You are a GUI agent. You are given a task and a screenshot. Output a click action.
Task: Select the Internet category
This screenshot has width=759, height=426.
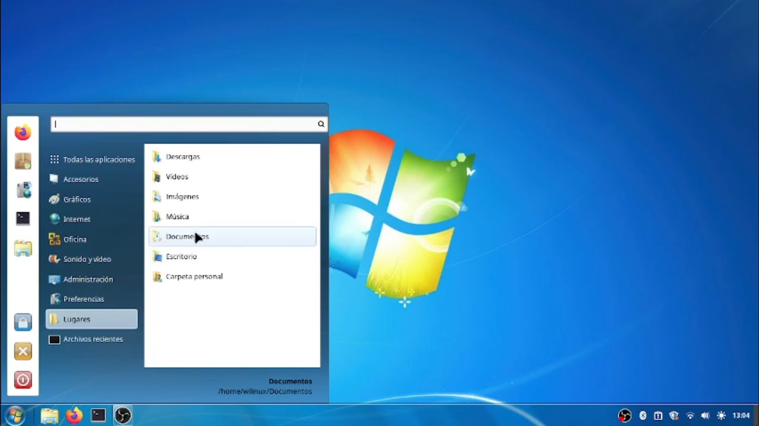[92, 219]
